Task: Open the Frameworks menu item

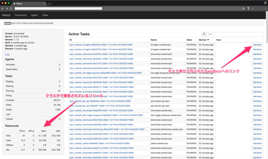Action: coord(21,15)
